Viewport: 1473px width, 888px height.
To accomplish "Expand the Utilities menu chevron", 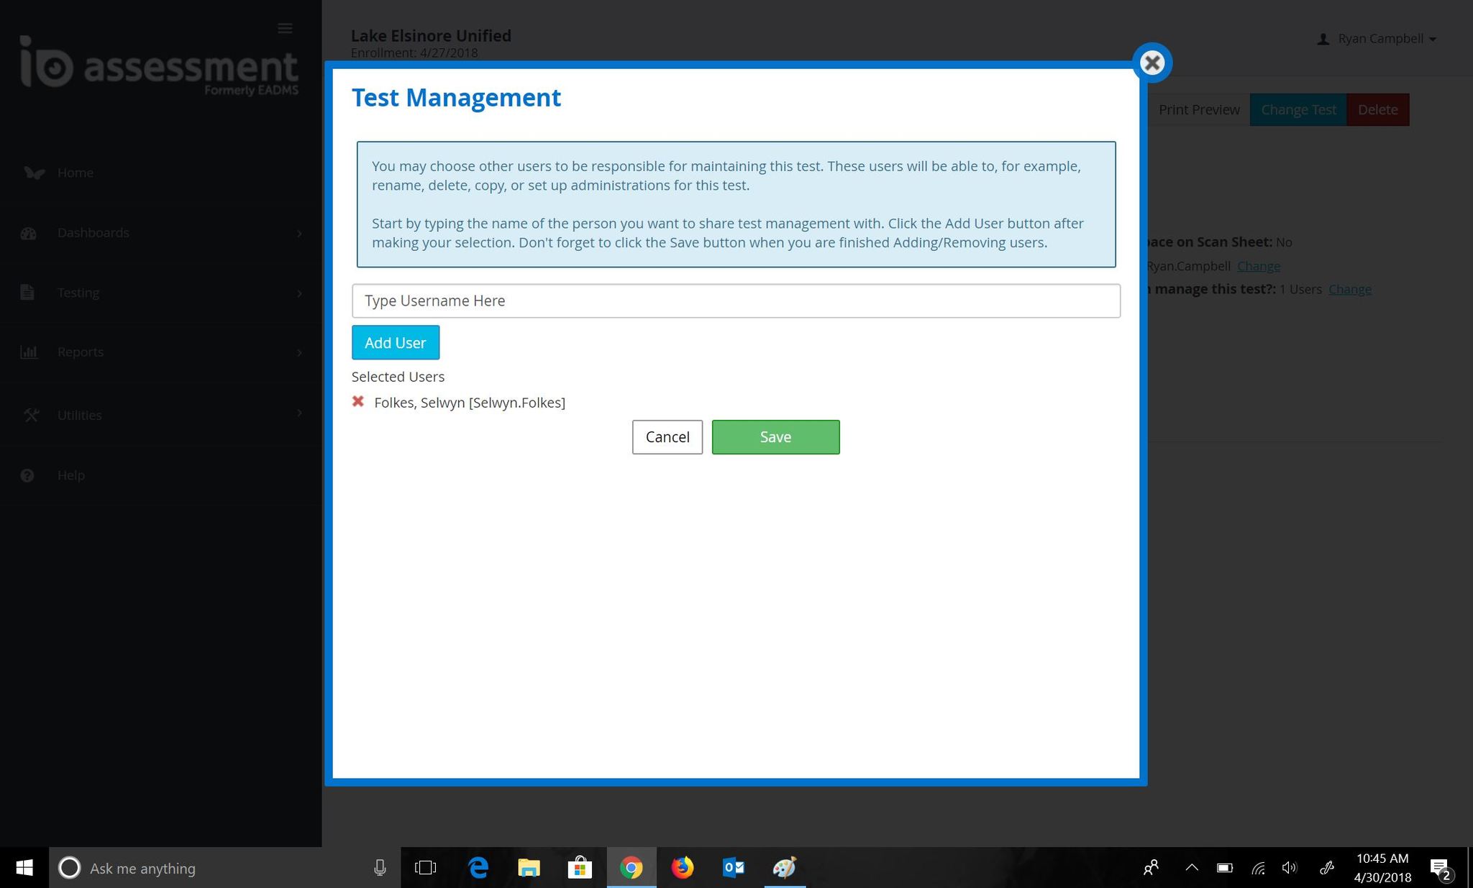I will coord(299,413).
